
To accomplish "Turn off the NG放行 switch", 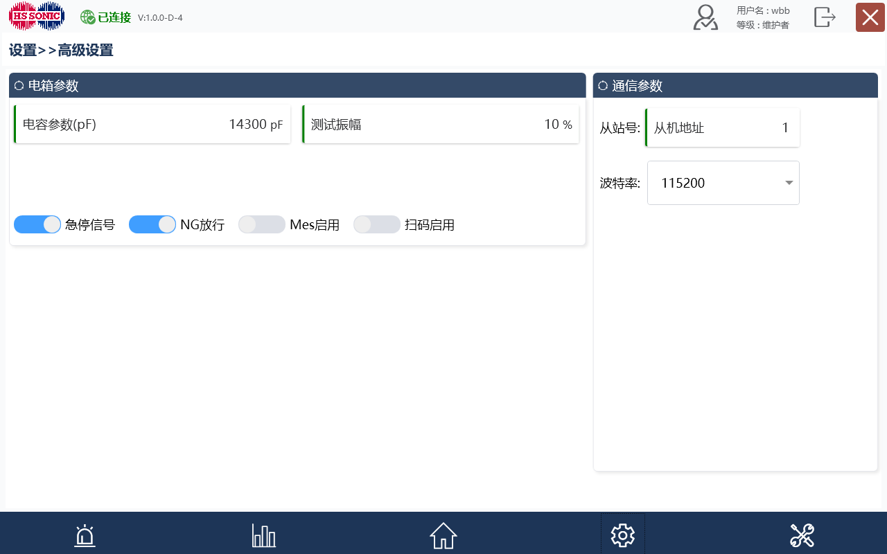I will [x=152, y=224].
